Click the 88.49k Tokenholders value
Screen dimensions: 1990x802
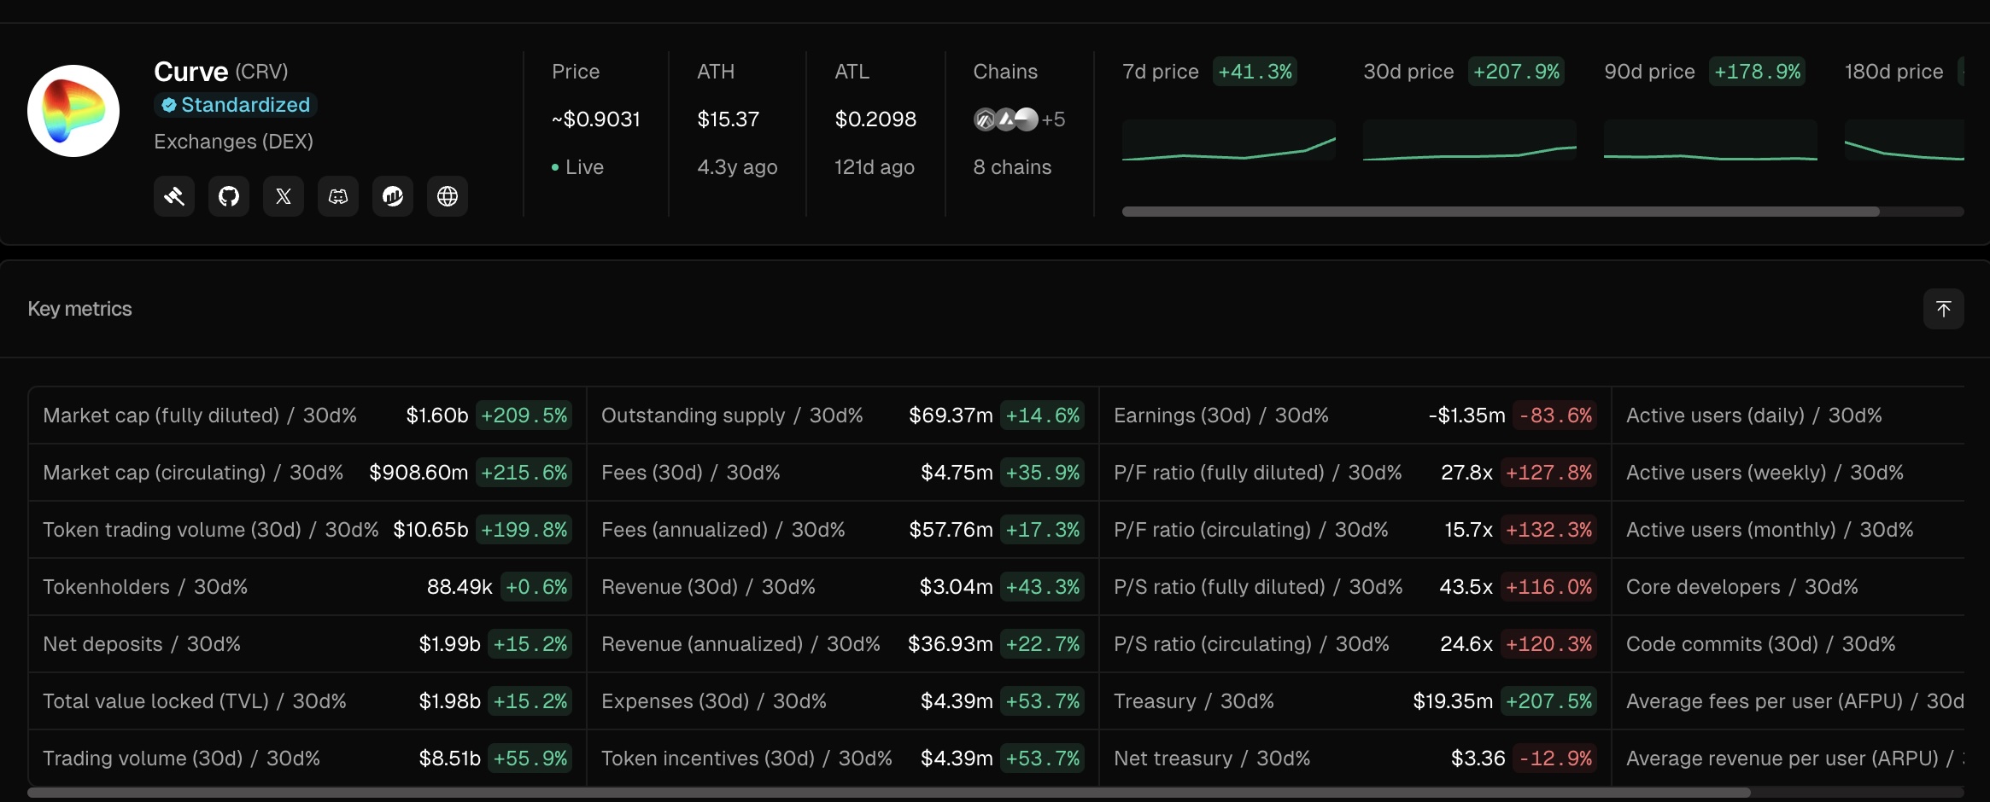pos(459,587)
